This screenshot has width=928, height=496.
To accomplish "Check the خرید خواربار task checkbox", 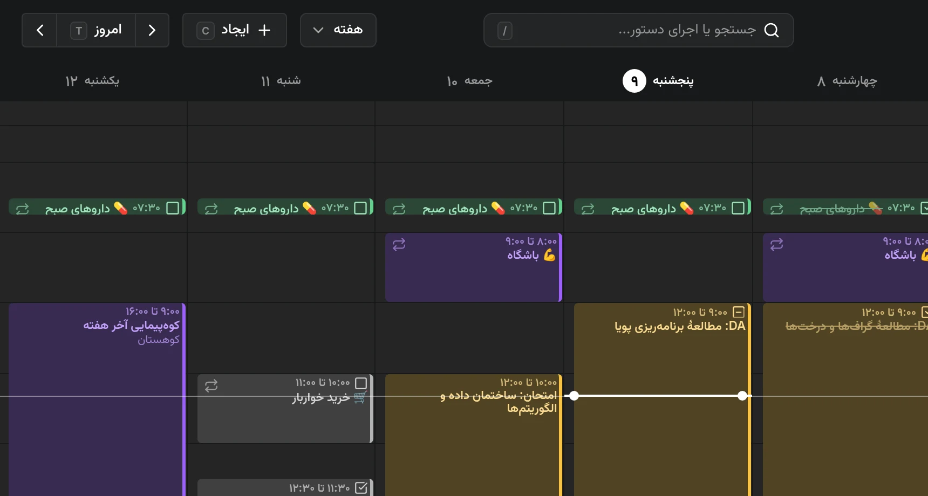I will tap(361, 383).
